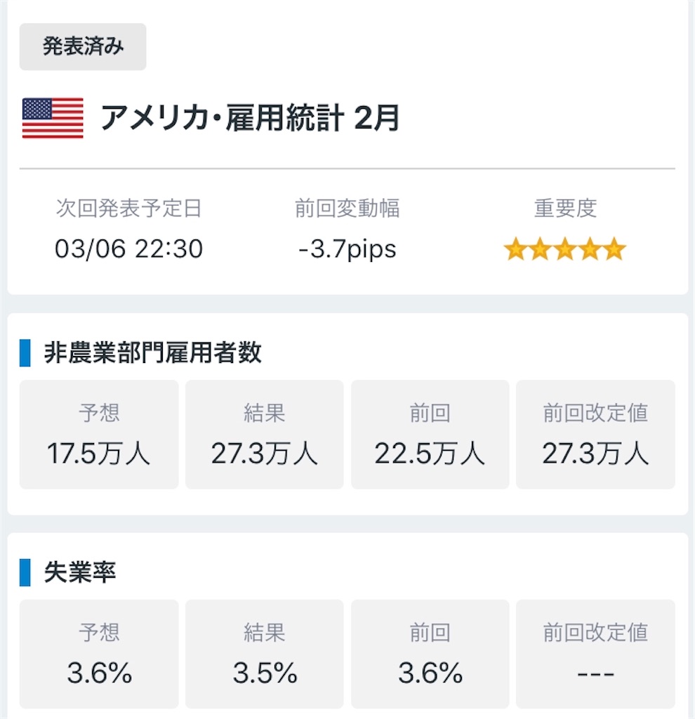This screenshot has height=719, width=695.
Task: Select the 22.5万人 previous value tile
Action: point(430,434)
